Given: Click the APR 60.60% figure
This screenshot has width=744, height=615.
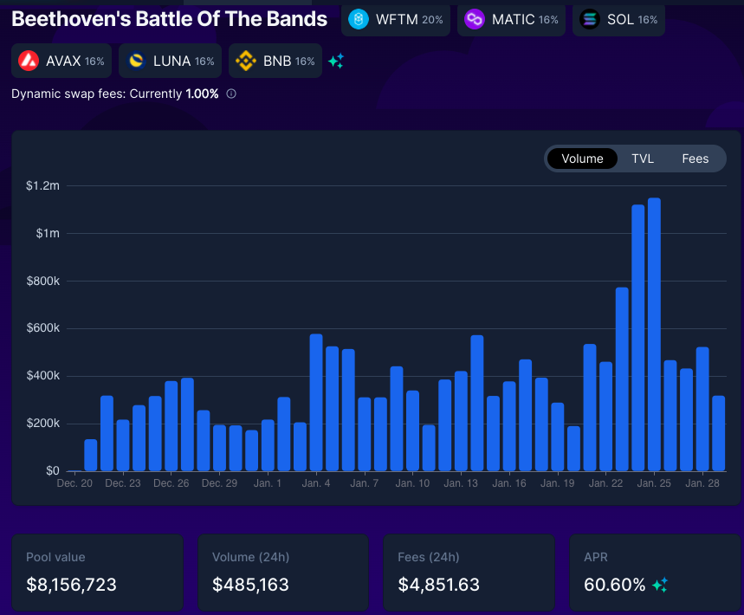Looking at the screenshot, I should coord(614,585).
